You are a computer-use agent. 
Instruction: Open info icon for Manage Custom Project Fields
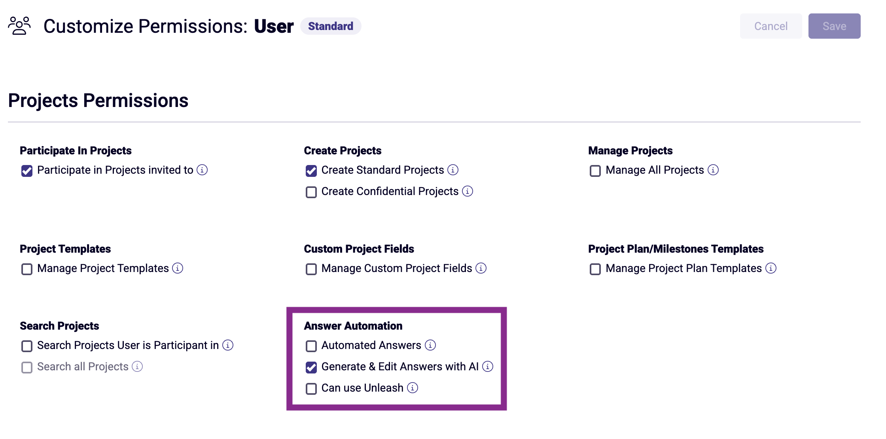click(481, 268)
